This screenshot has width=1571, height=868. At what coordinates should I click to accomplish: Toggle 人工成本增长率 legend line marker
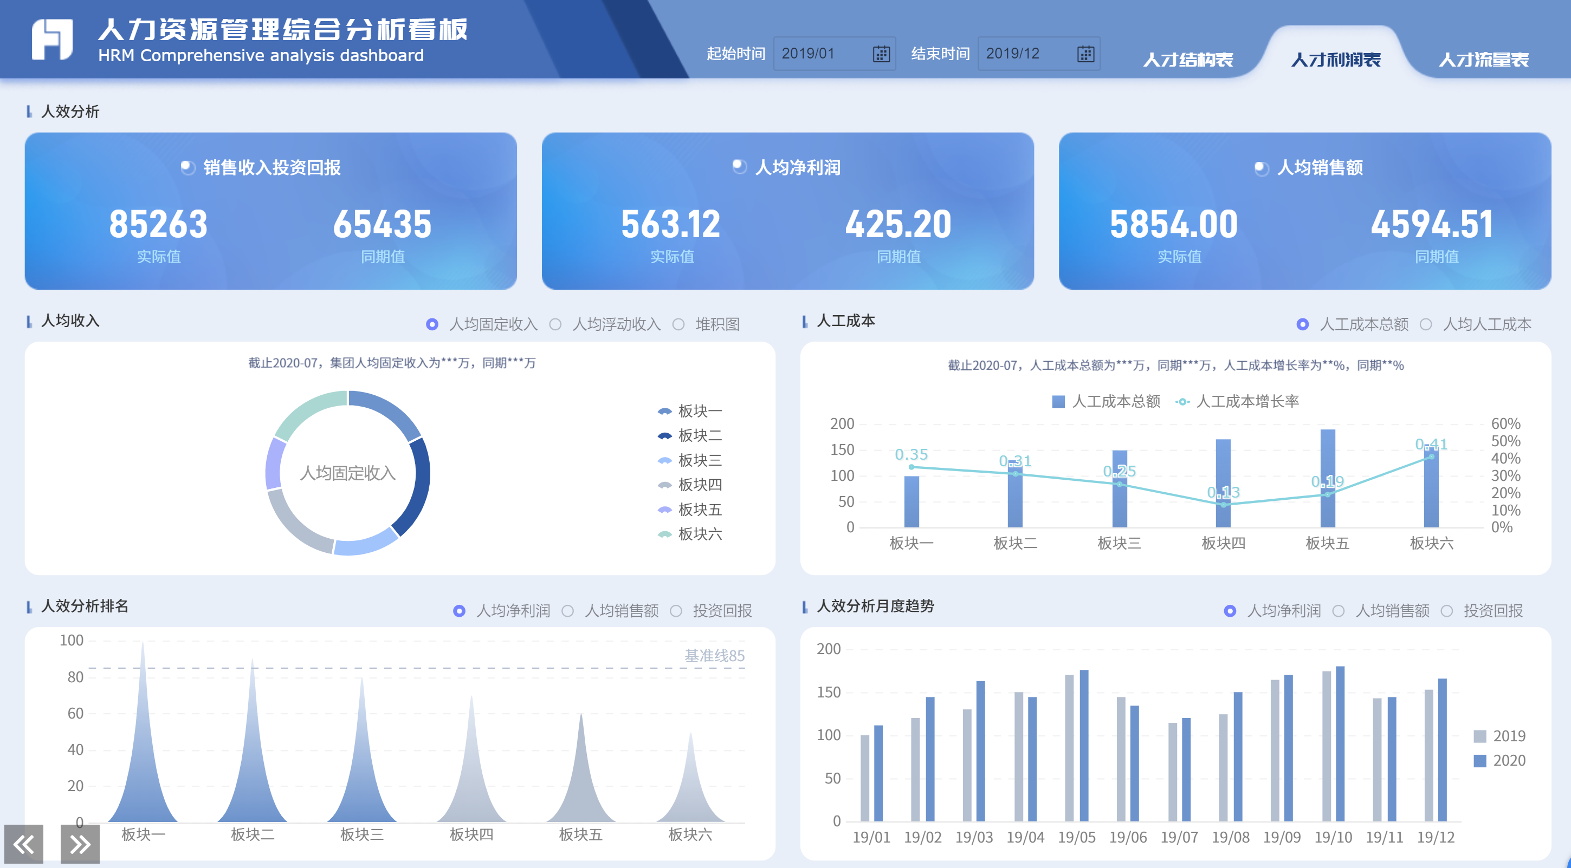1182,402
